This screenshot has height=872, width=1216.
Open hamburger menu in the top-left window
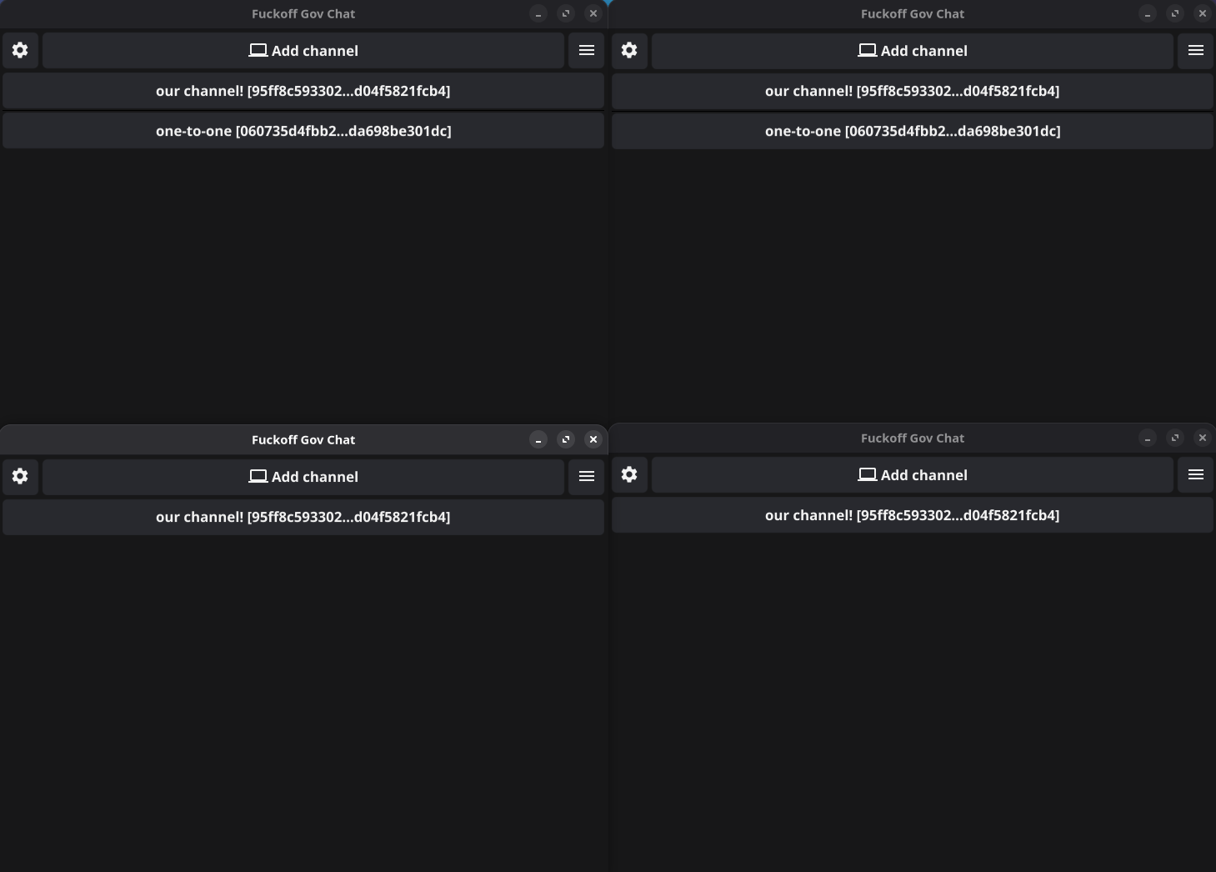(x=587, y=51)
